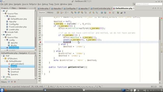The image size is (163, 92).
Task: Collapse the Routers folder in gf project
Action: click(5, 16)
